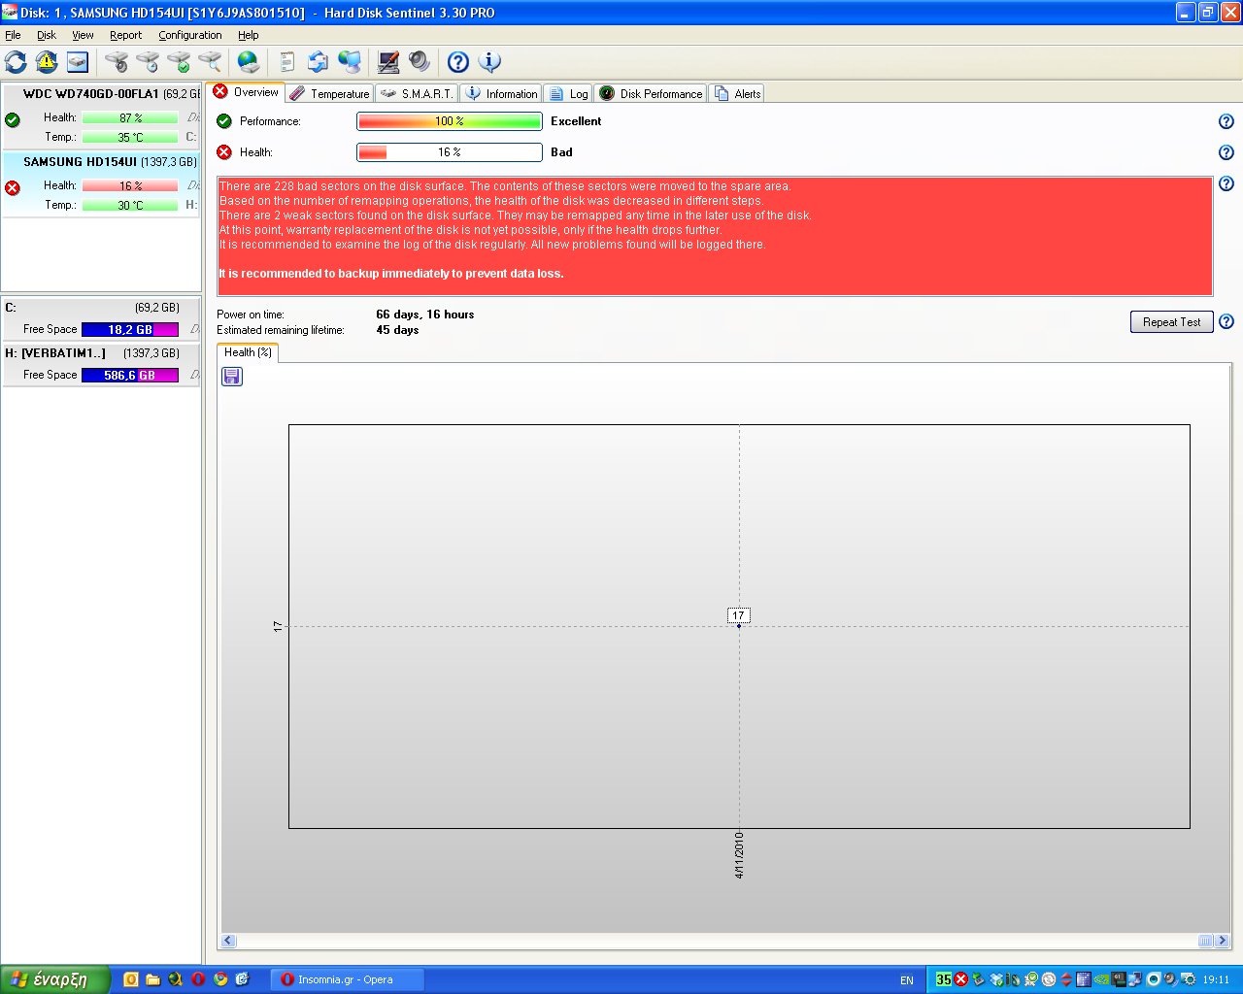This screenshot has width=1243, height=994.
Task: Click the refresh disk information toolbar icon
Action: point(16,62)
